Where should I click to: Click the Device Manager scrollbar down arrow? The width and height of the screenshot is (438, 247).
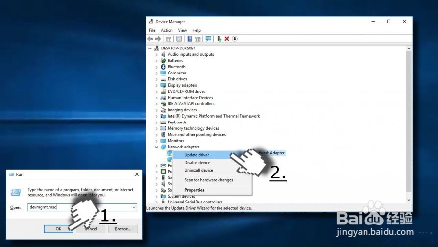pyautogui.click(x=409, y=200)
